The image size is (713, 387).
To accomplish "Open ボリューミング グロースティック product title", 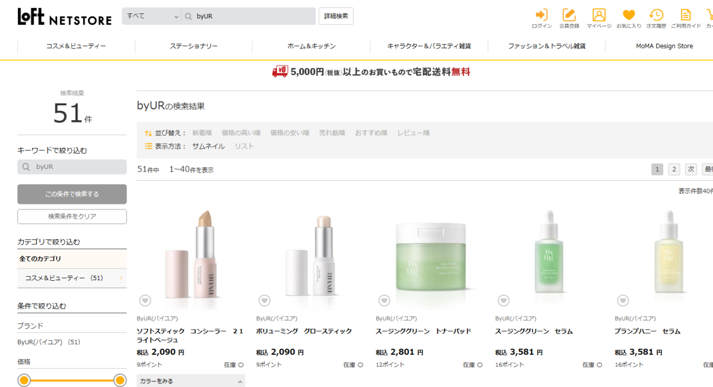I will tap(304, 331).
